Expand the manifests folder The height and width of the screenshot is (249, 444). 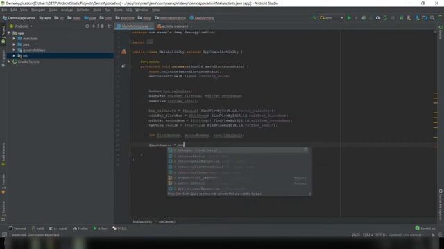tap(14, 39)
